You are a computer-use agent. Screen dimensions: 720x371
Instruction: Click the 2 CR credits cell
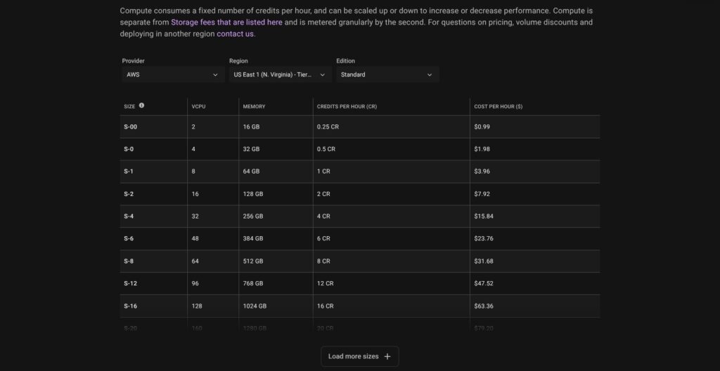[391, 194]
